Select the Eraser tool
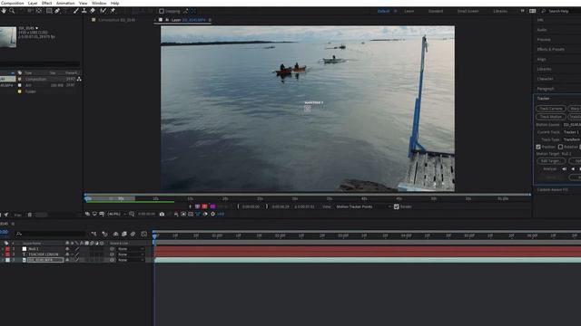Image resolution: width=581 pixels, height=326 pixels. [x=93, y=11]
